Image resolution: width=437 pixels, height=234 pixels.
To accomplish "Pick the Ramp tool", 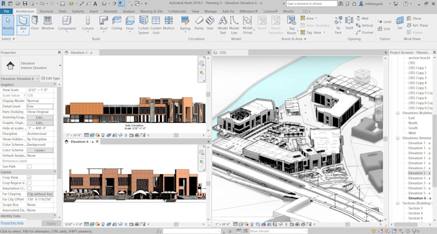I will pyautogui.click(x=199, y=23).
